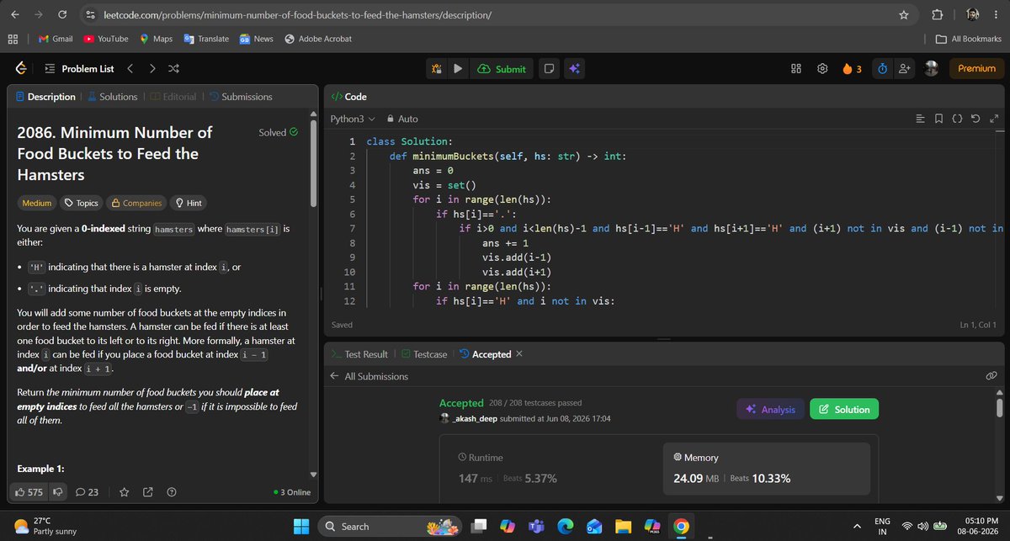Switch to the Test Result tab
1010x541 pixels.
coord(359,354)
